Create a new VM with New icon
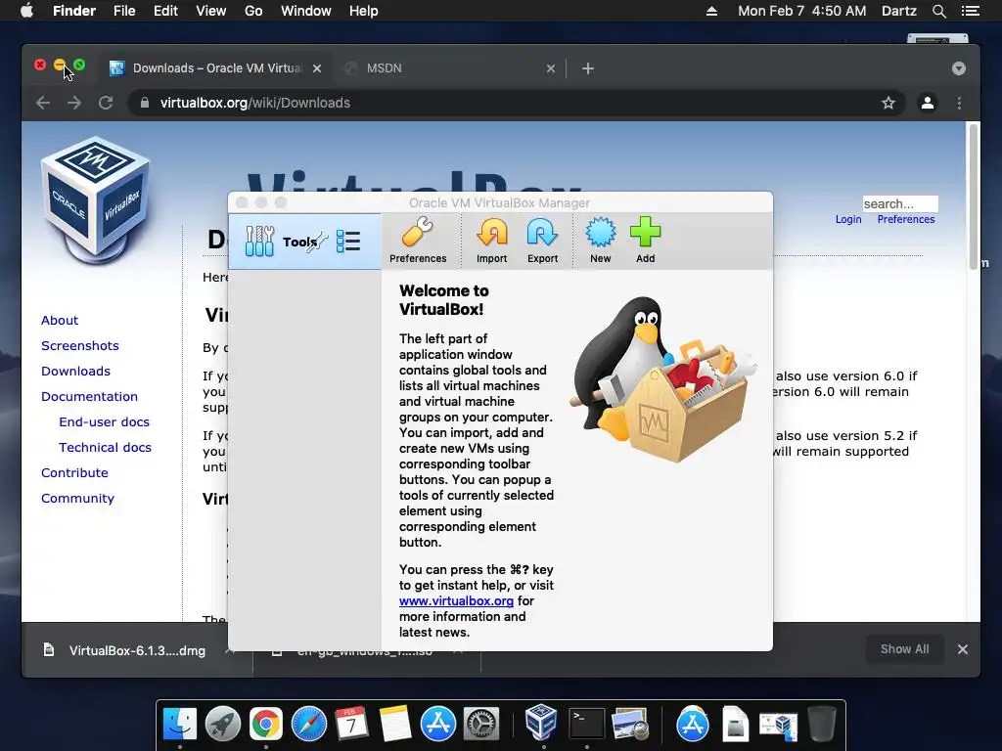 [x=600, y=241]
